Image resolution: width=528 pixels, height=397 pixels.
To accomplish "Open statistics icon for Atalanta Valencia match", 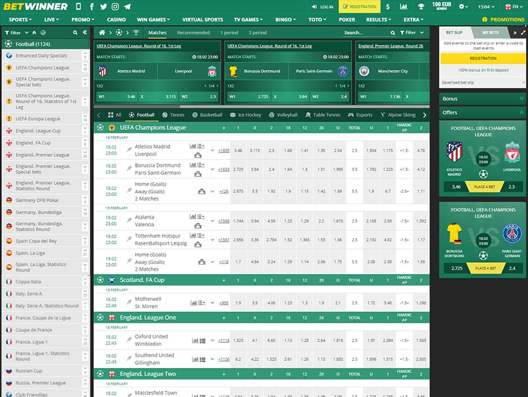I will (x=193, y=217).
